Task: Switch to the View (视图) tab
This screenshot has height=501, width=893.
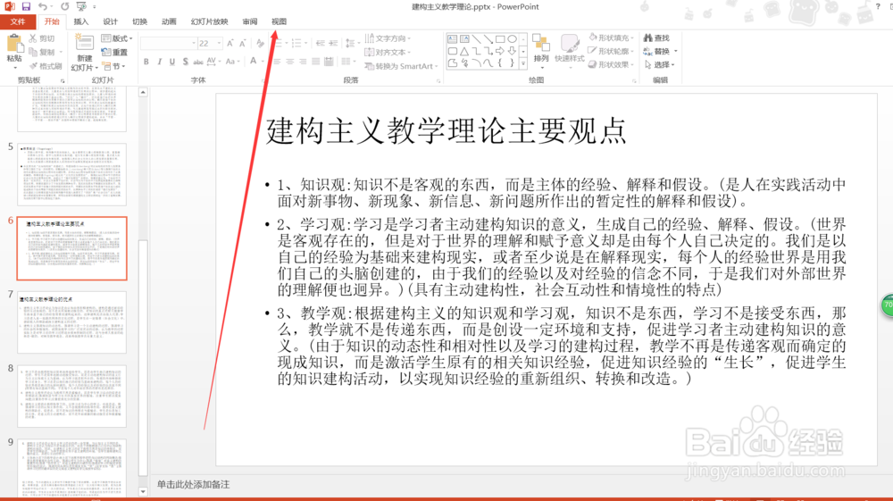Action: [279, 21]
